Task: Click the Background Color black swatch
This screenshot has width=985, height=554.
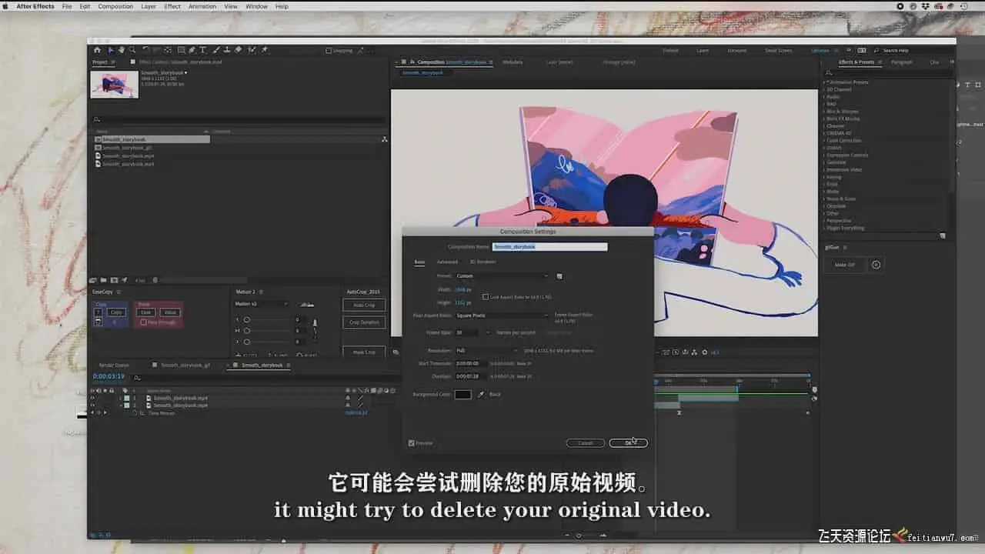Action: click(462, 394)
